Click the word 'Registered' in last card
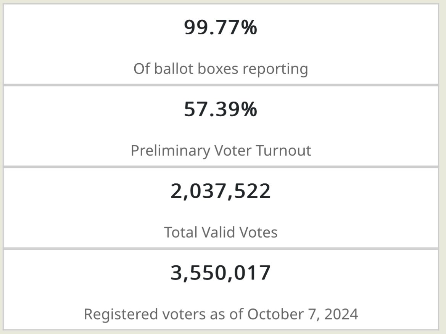Viewport: 446px width, 334px height. coord(121,315)
